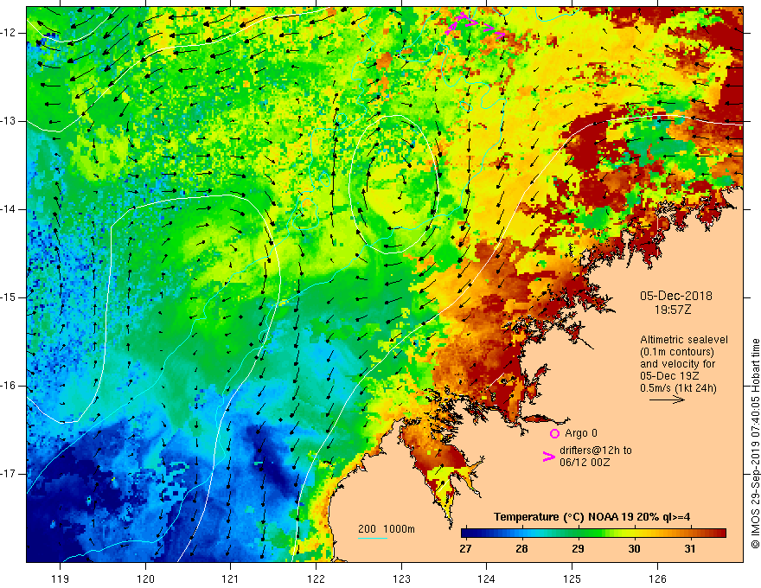Click the latitude -17 axis label
The image size is (761, 588).
click(9, 474)
